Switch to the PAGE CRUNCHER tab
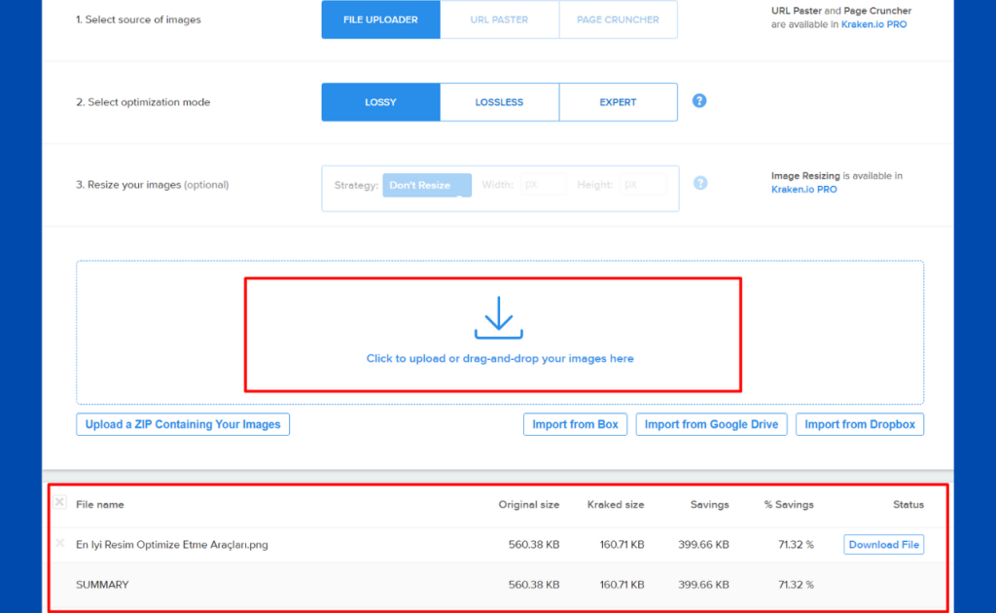 click(x=618, y=19)
